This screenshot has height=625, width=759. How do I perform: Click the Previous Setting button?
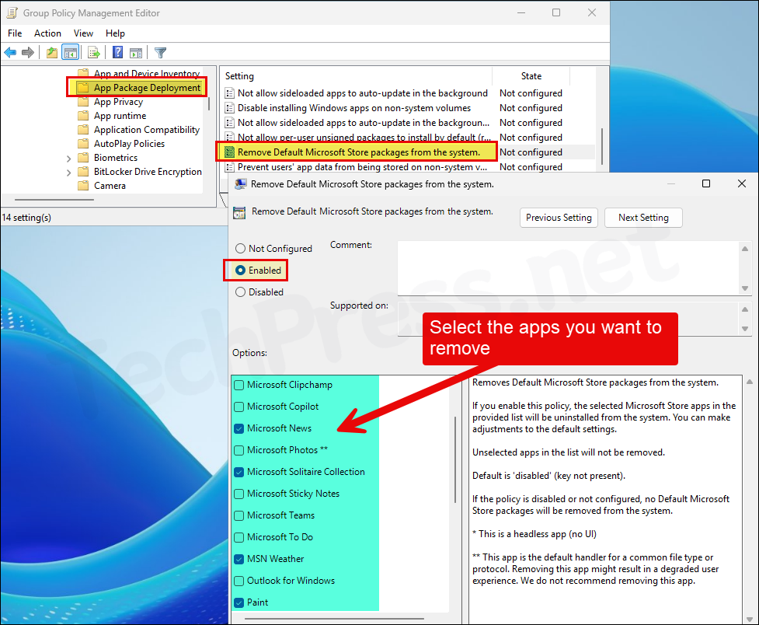pos(558,218)
